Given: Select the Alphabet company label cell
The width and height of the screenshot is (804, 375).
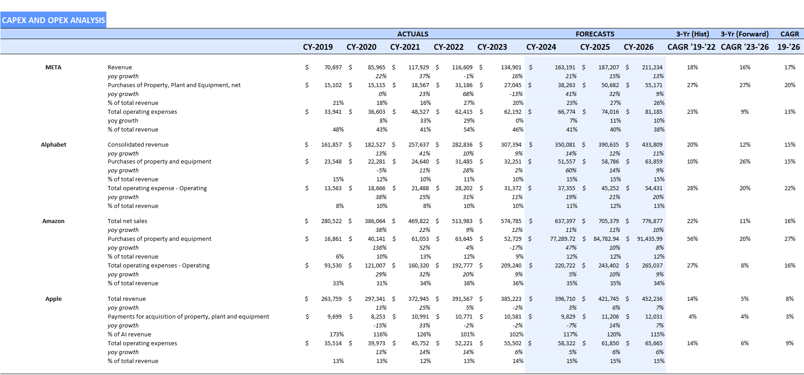Looking at the screenshot, I should 53,145.
